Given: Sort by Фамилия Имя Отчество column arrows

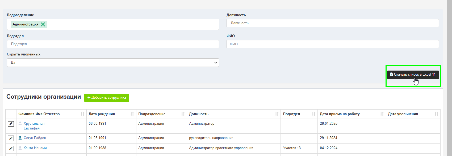Looking at the screenshot, I should click(82, 114).
